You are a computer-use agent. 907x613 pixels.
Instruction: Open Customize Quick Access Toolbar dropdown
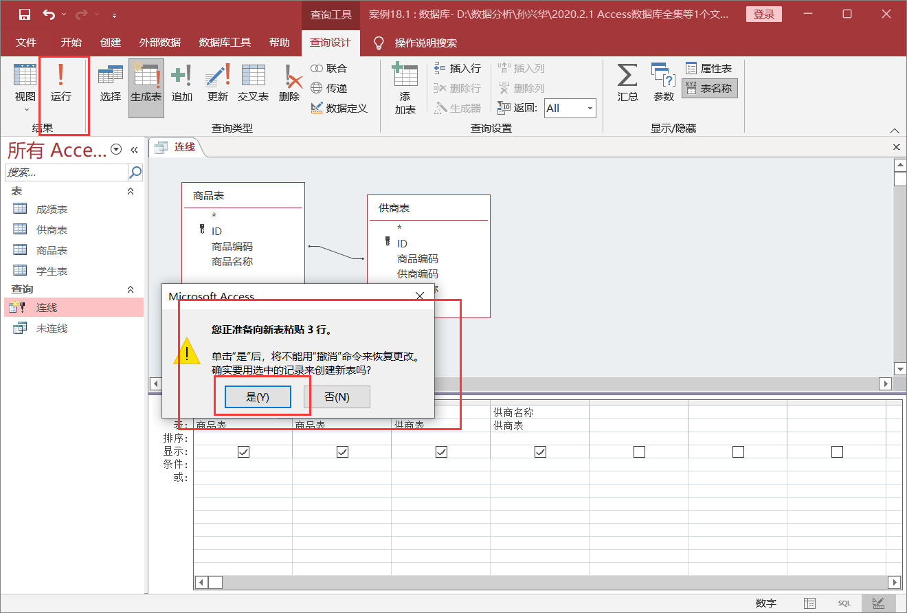click(114, 14)
